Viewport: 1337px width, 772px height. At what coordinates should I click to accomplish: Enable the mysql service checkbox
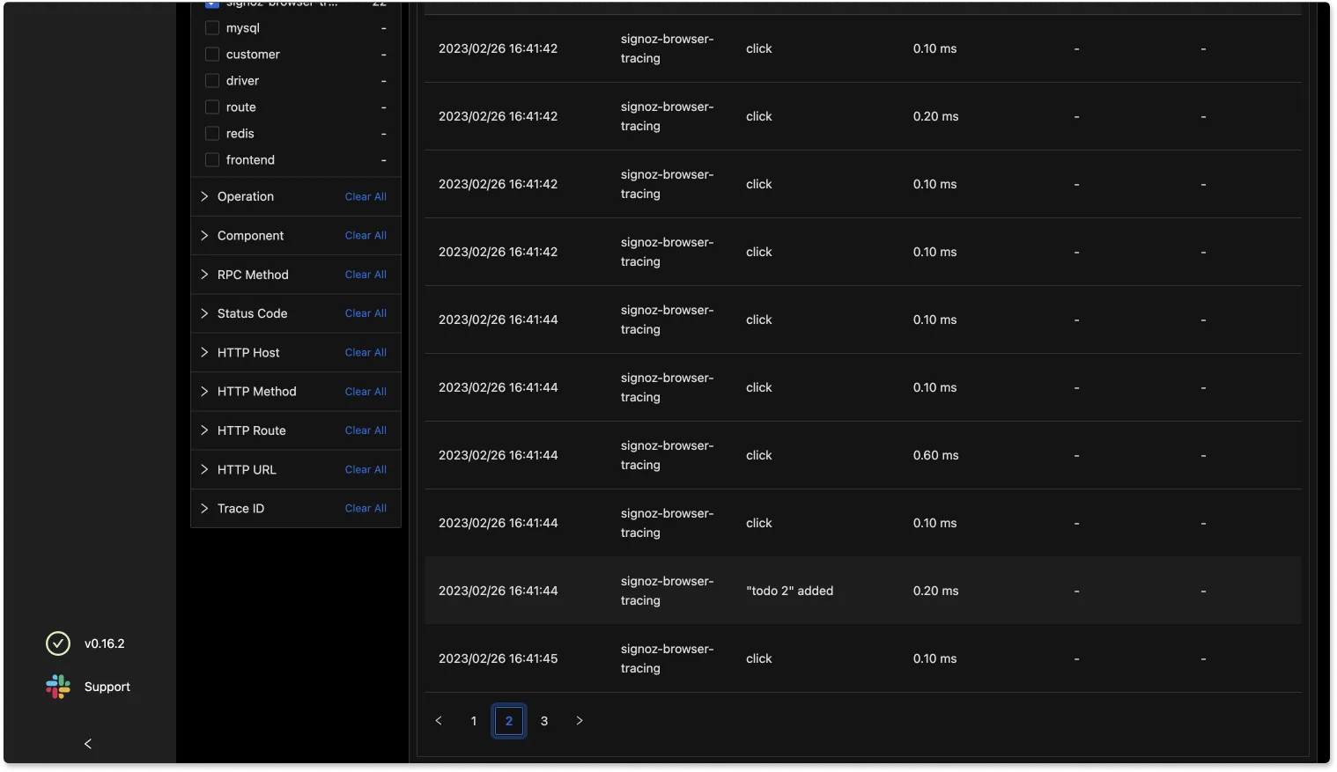212,28
